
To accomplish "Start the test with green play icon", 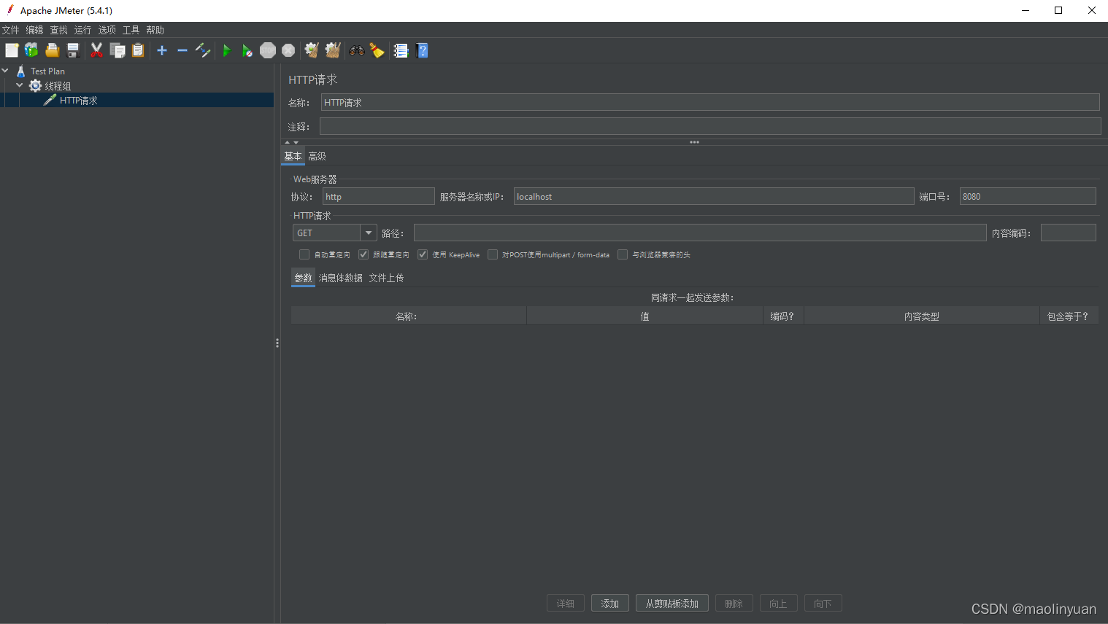I will click(227, 50).
